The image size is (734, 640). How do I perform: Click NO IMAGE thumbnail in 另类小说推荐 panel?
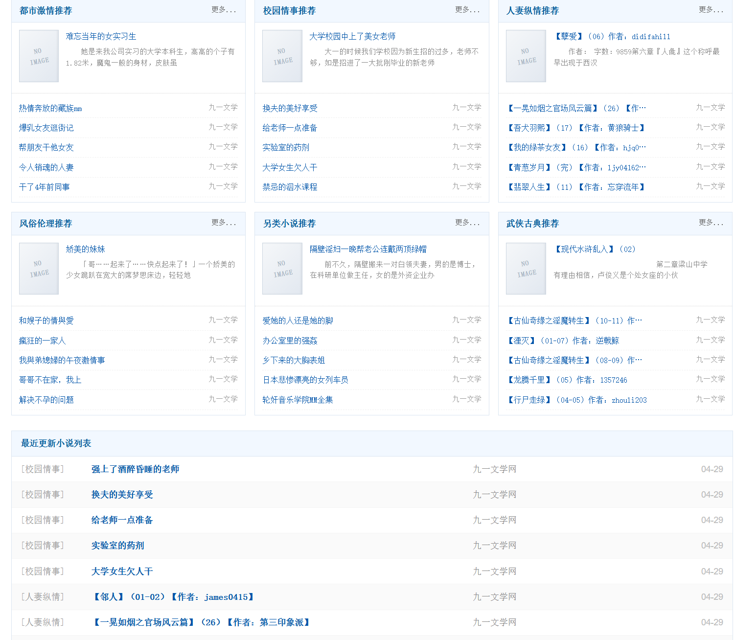click(282, 269)
